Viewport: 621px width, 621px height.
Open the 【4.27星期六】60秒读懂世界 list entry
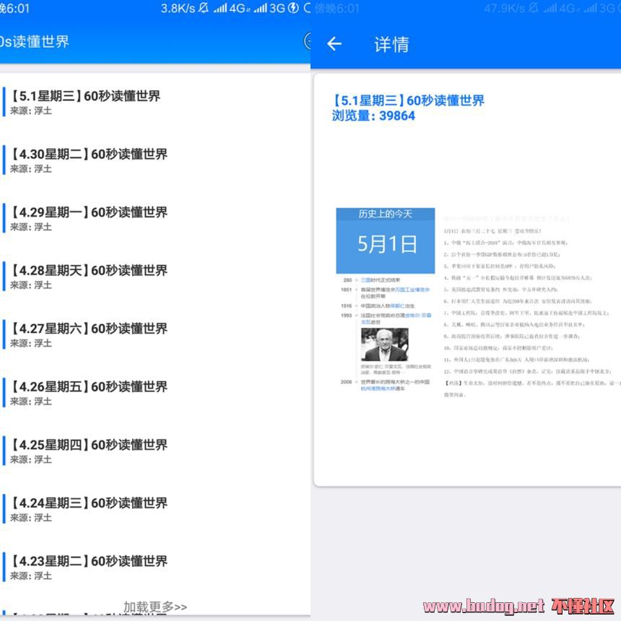[x=155, y=335]
